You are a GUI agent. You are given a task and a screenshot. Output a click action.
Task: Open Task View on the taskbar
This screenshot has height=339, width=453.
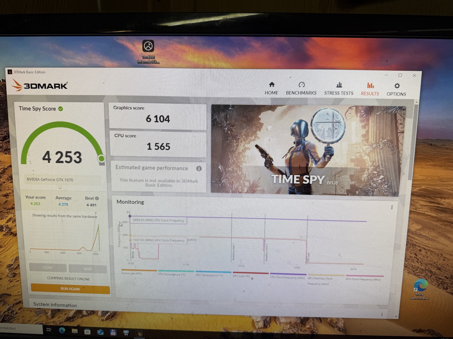point(49,330)
